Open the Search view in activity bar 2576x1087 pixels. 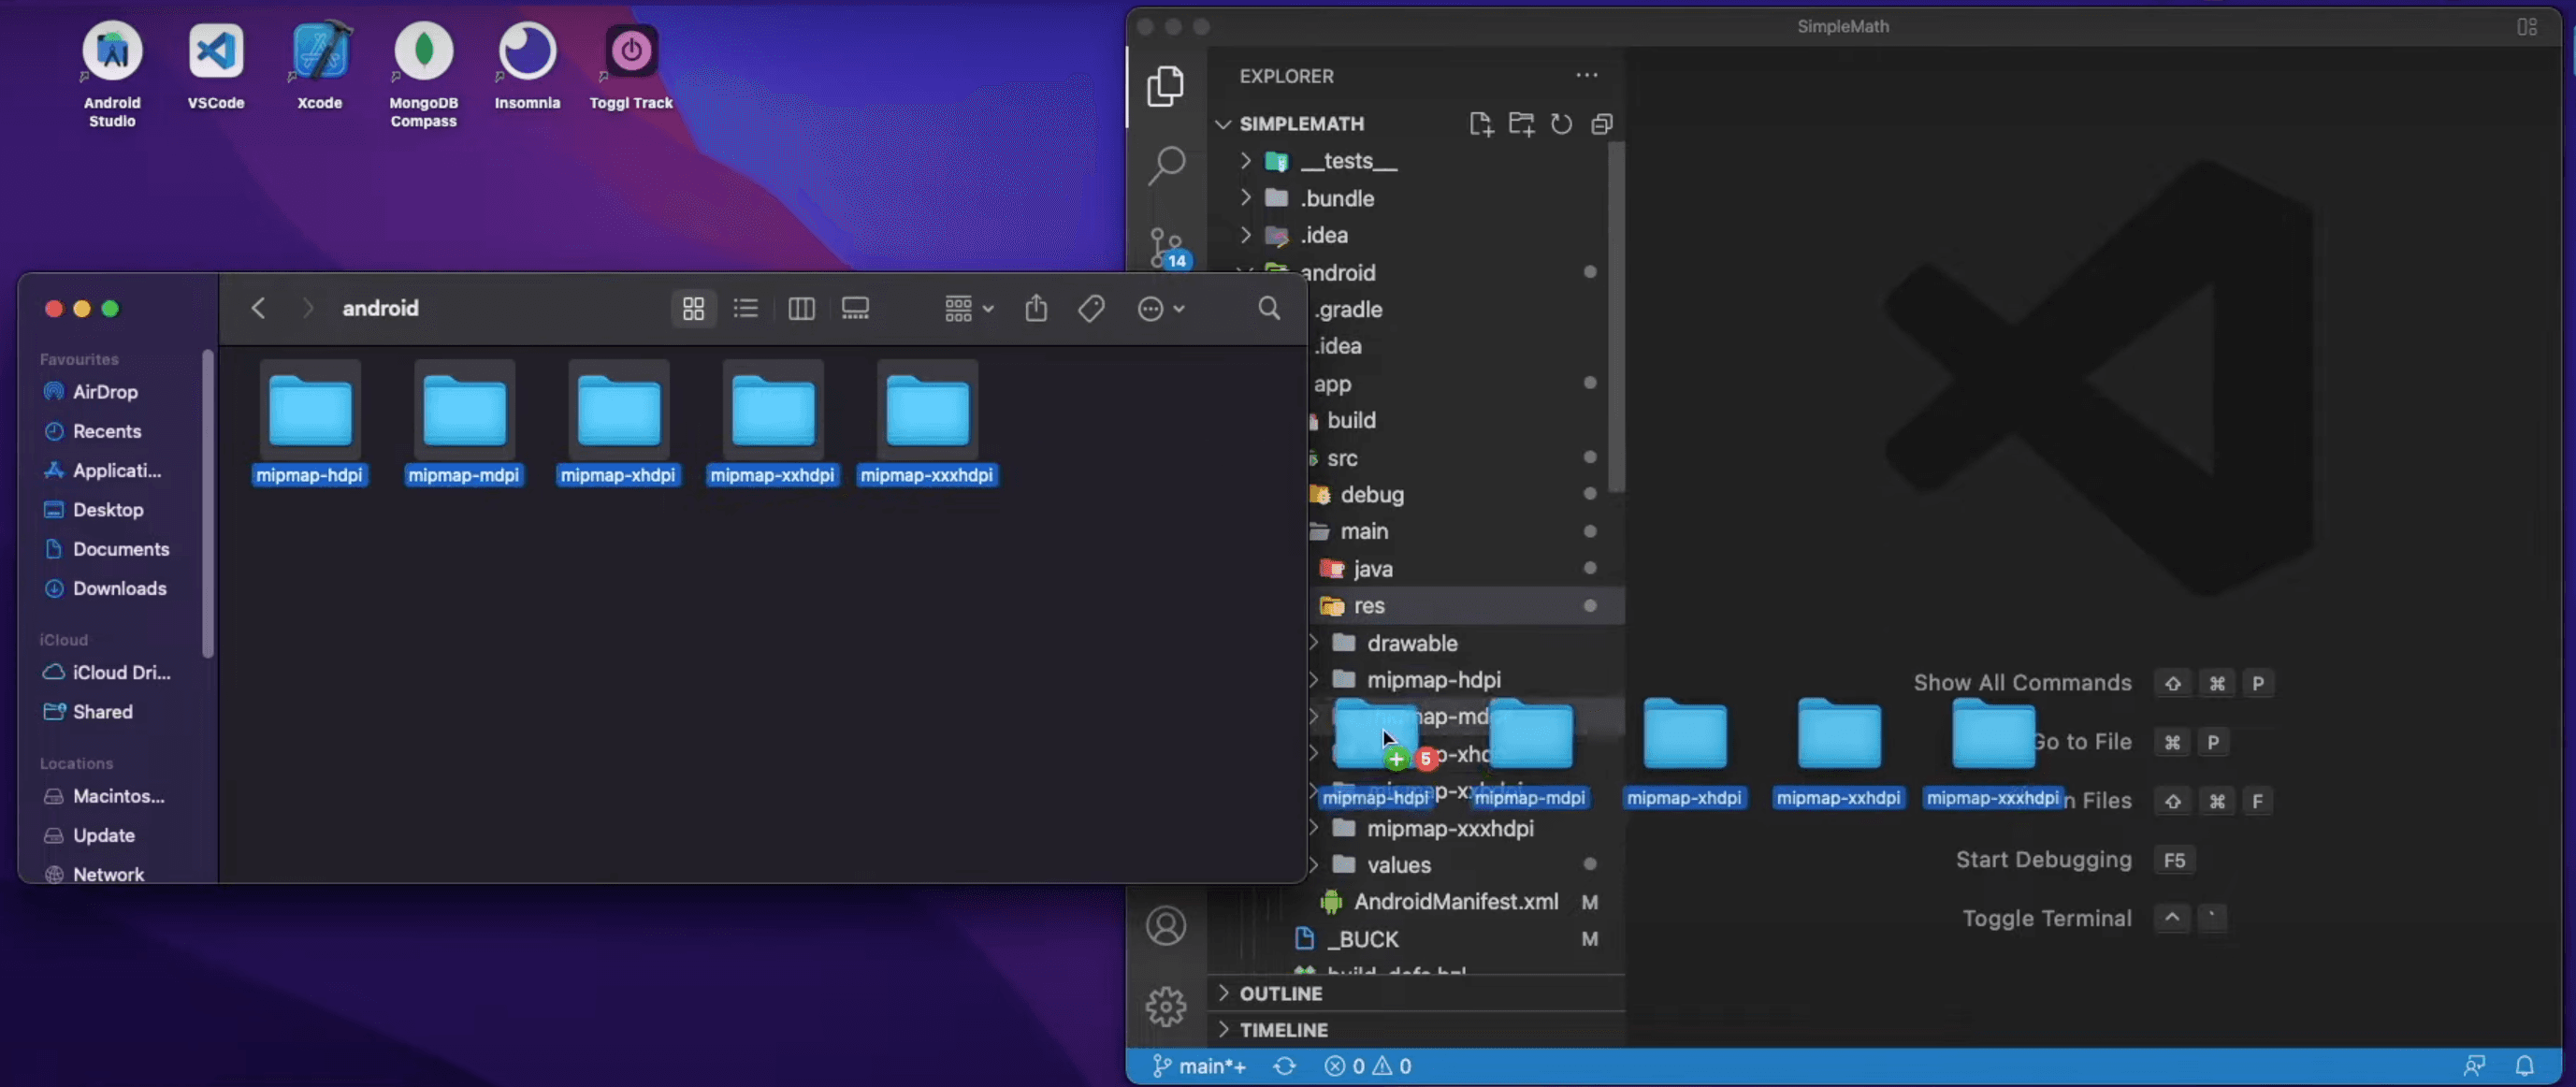tap(1166, 165)
